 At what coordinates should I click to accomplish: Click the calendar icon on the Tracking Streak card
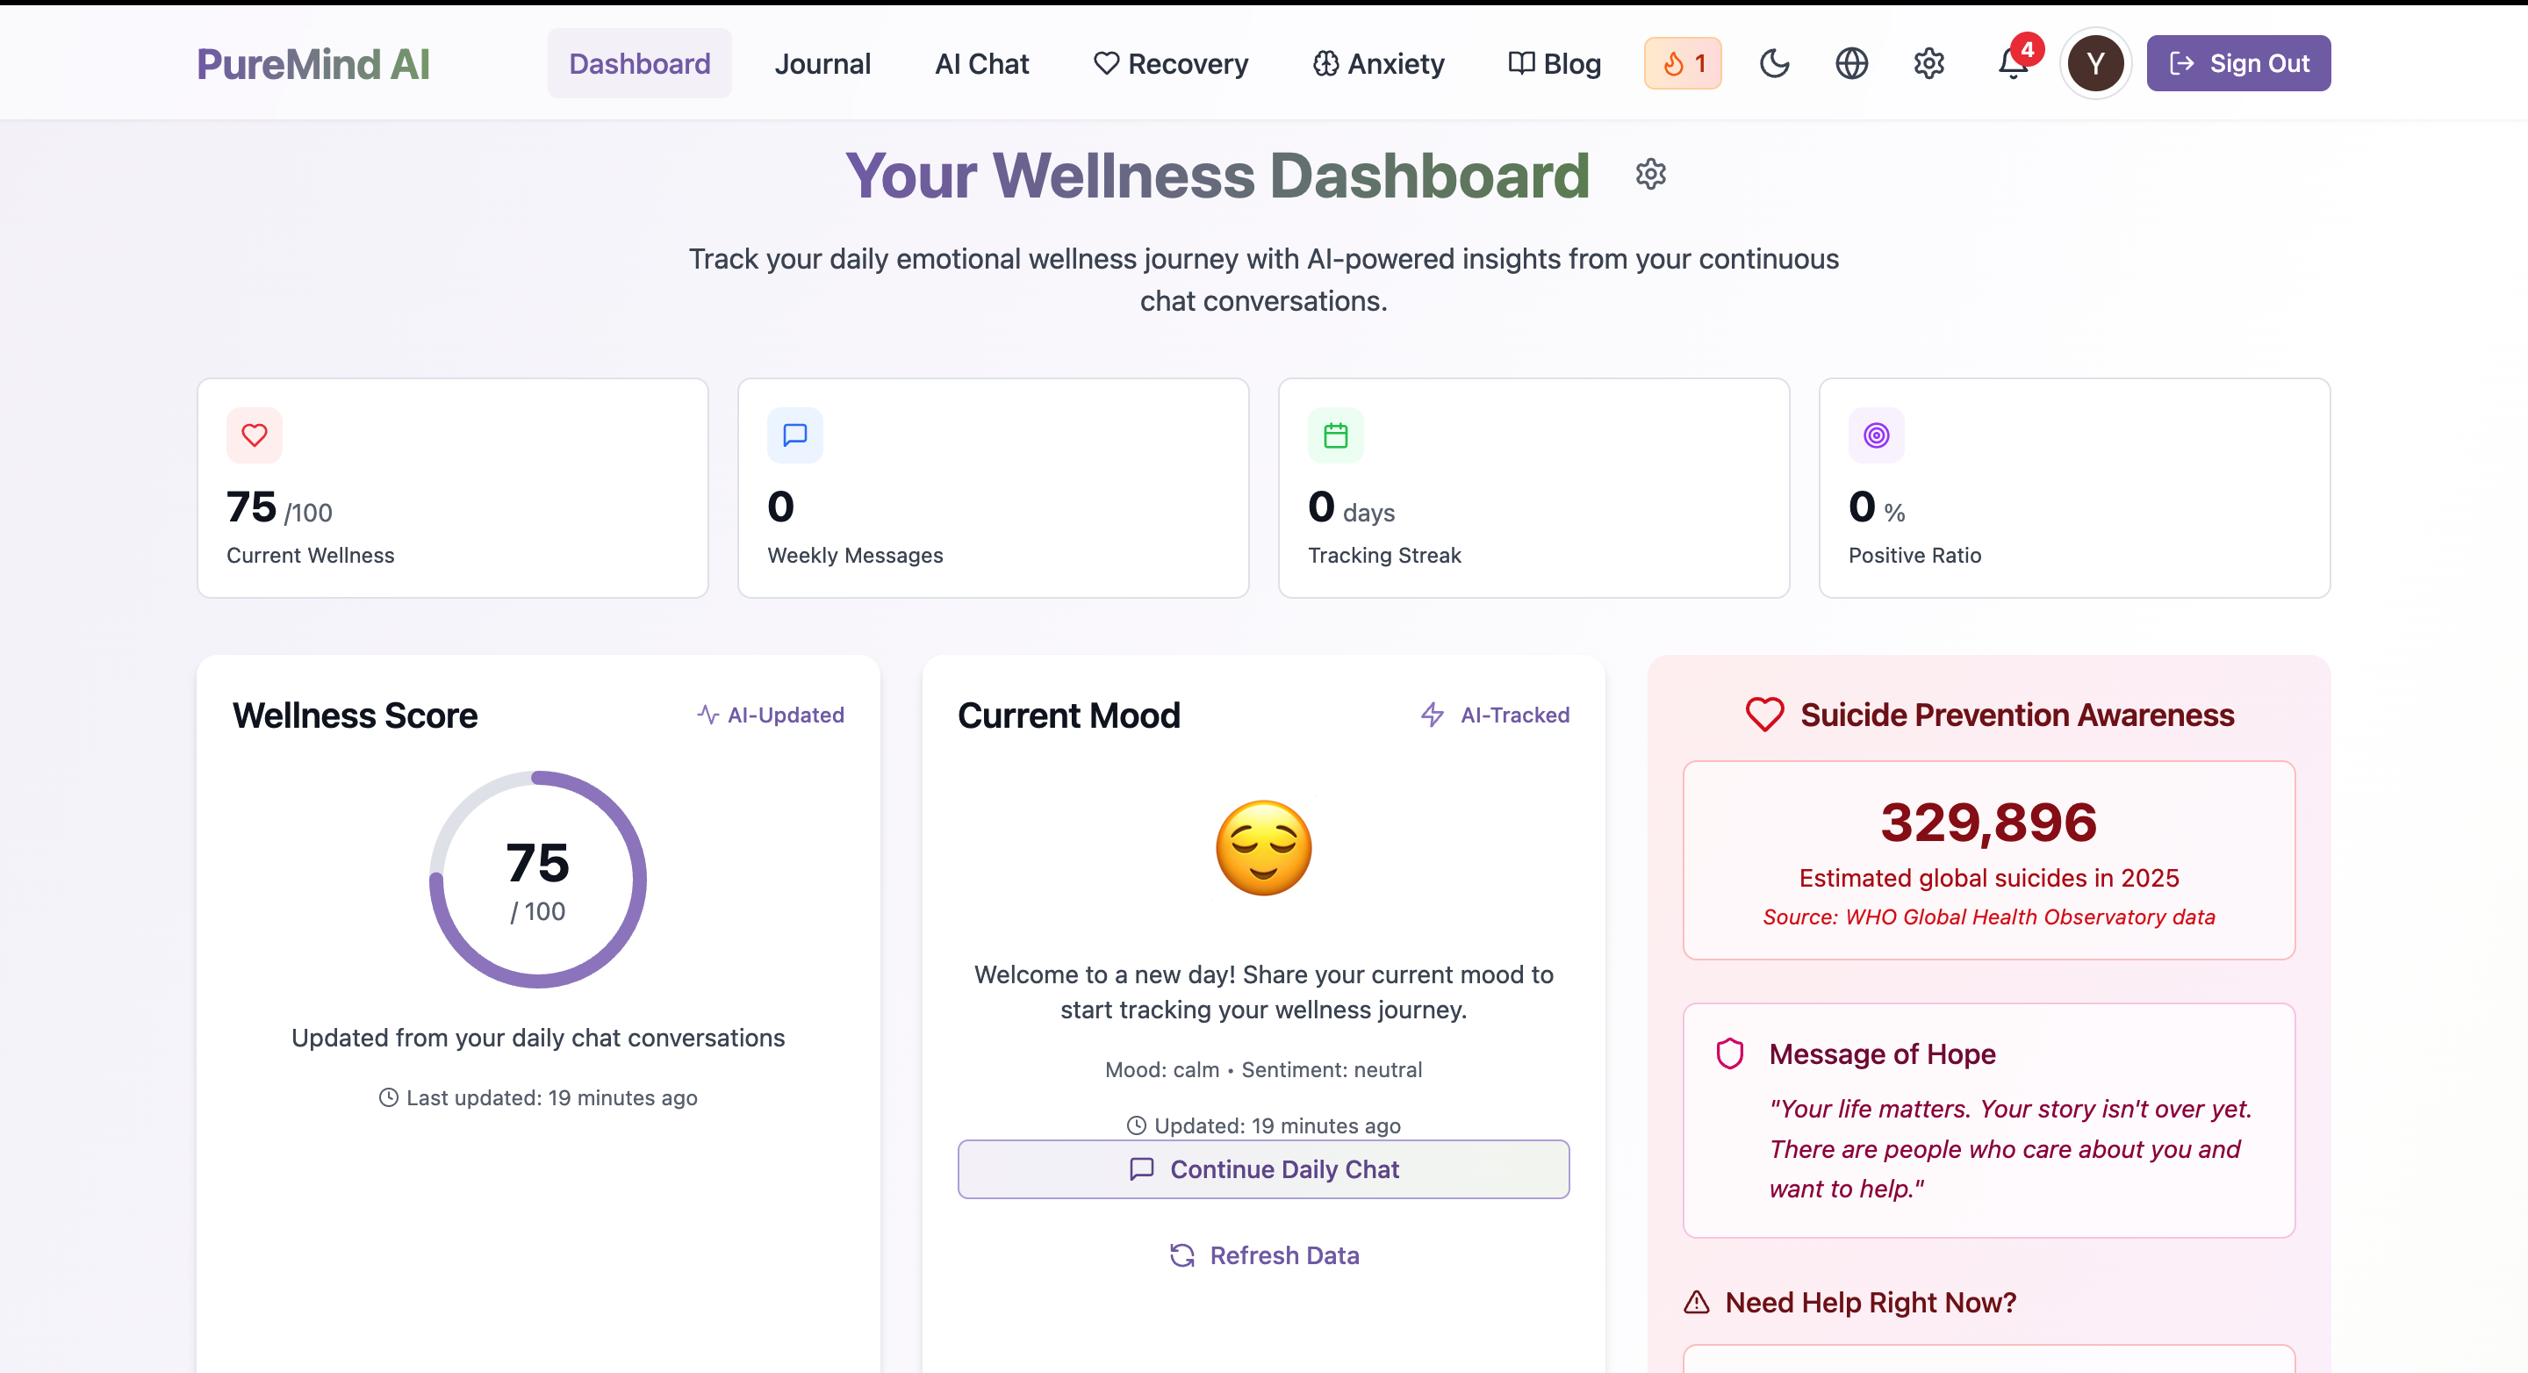click(x=1336, y=435)
